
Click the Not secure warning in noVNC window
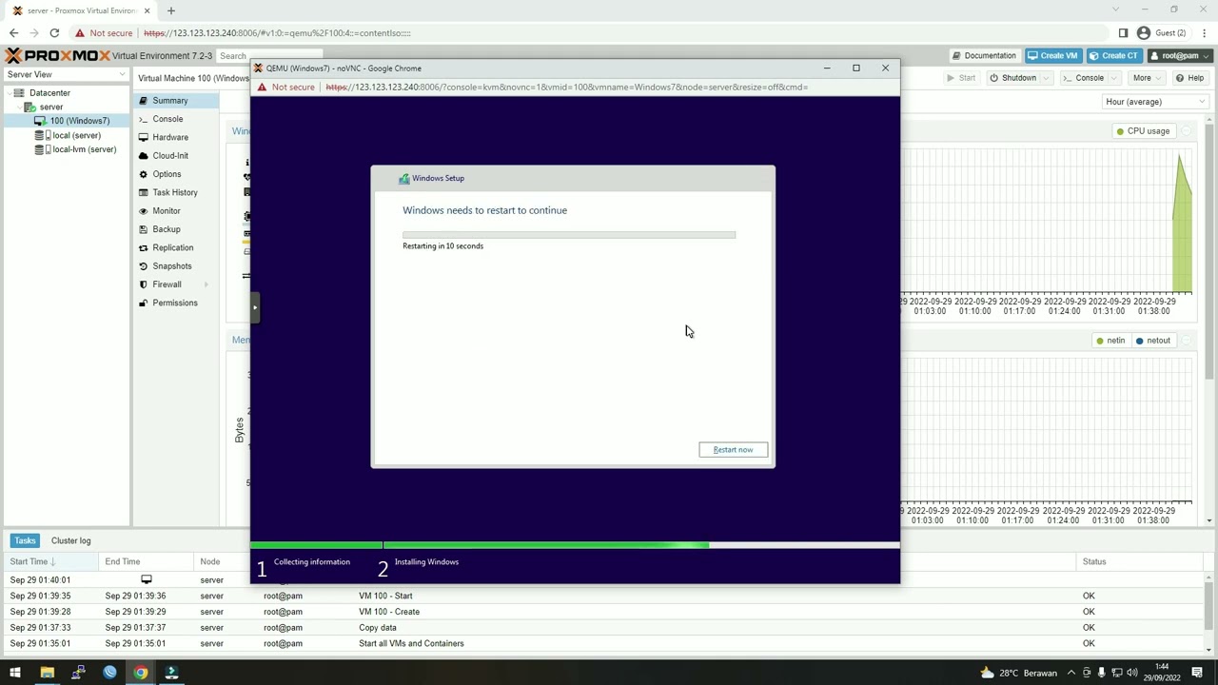pyautogui.click(x=285, y=88)
